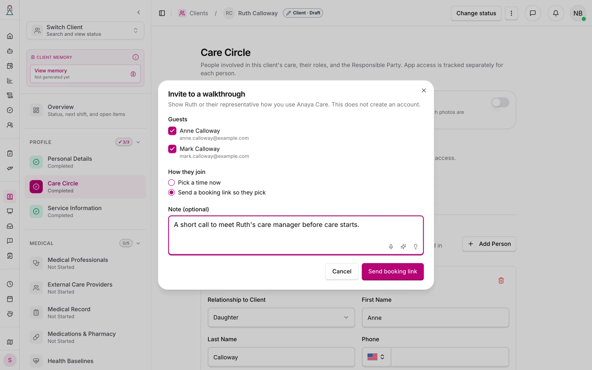Open the home icon in the left rail
This screenshot has height=370, width=592.
[10, 36]
